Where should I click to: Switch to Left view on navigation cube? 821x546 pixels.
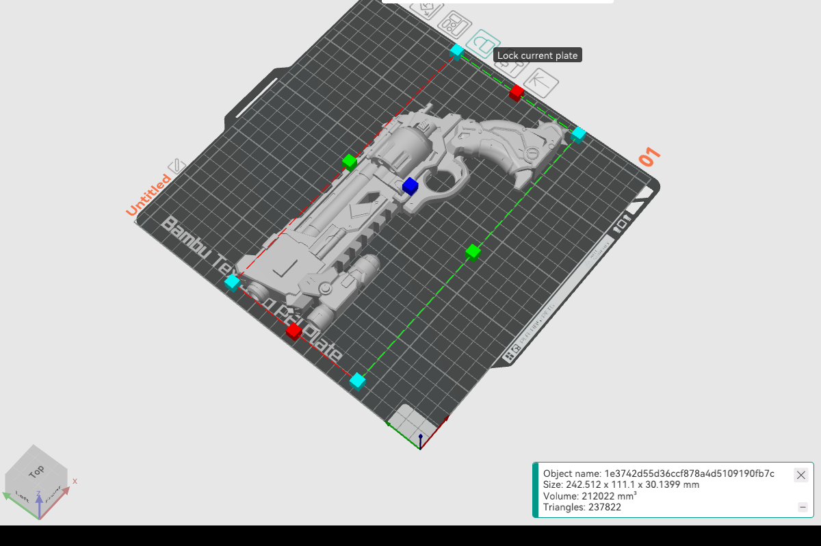click(x=19, y=494)
